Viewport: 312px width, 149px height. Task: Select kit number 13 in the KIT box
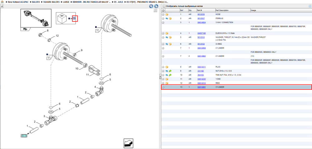tap(74, 18)
